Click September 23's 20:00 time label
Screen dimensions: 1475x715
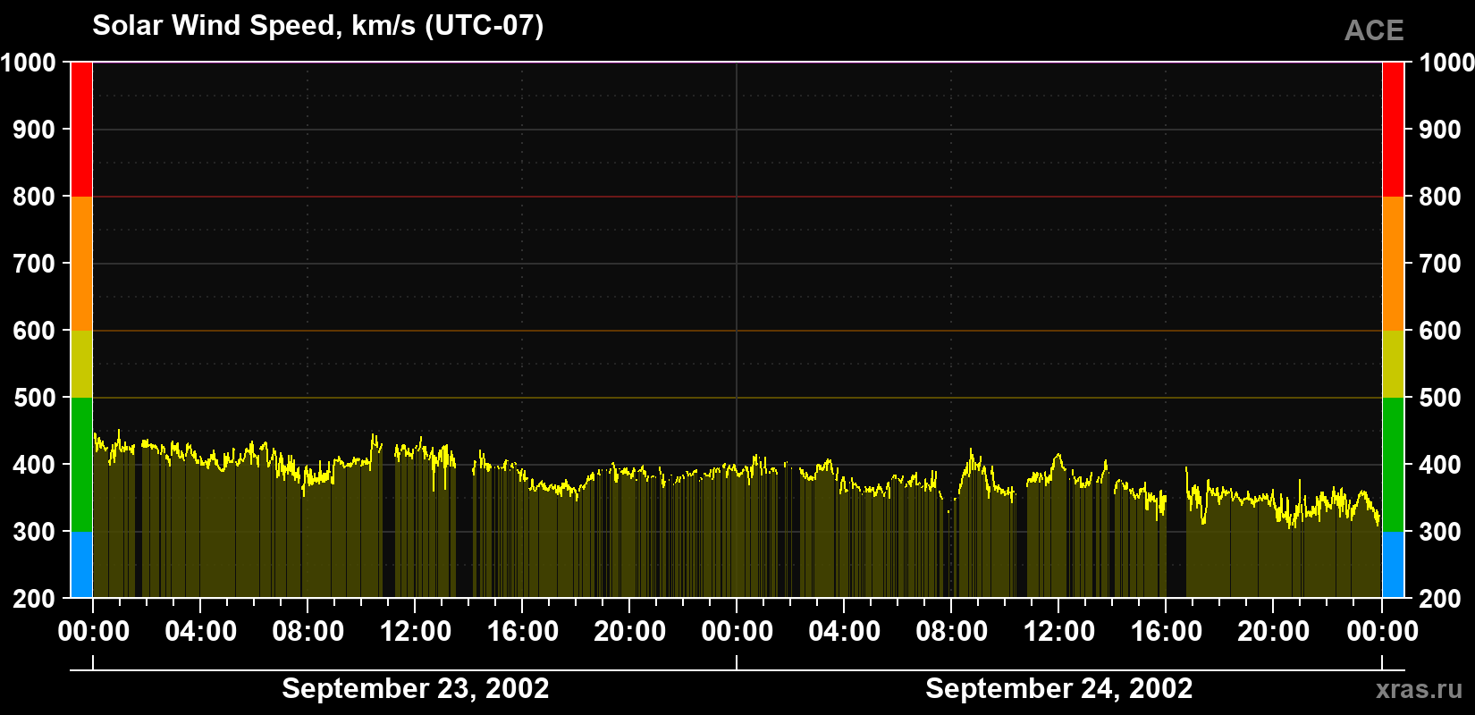point(630,632)
